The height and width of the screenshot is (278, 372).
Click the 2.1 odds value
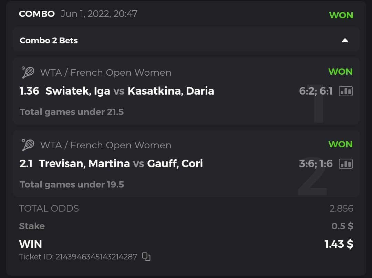pos(26,164)
